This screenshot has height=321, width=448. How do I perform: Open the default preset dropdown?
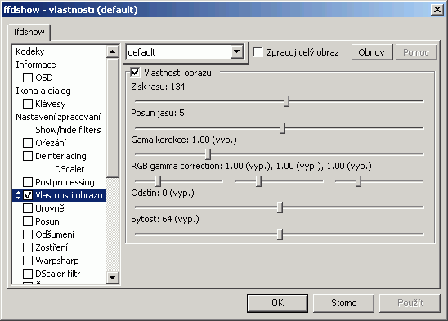click(x=237, y=52)
